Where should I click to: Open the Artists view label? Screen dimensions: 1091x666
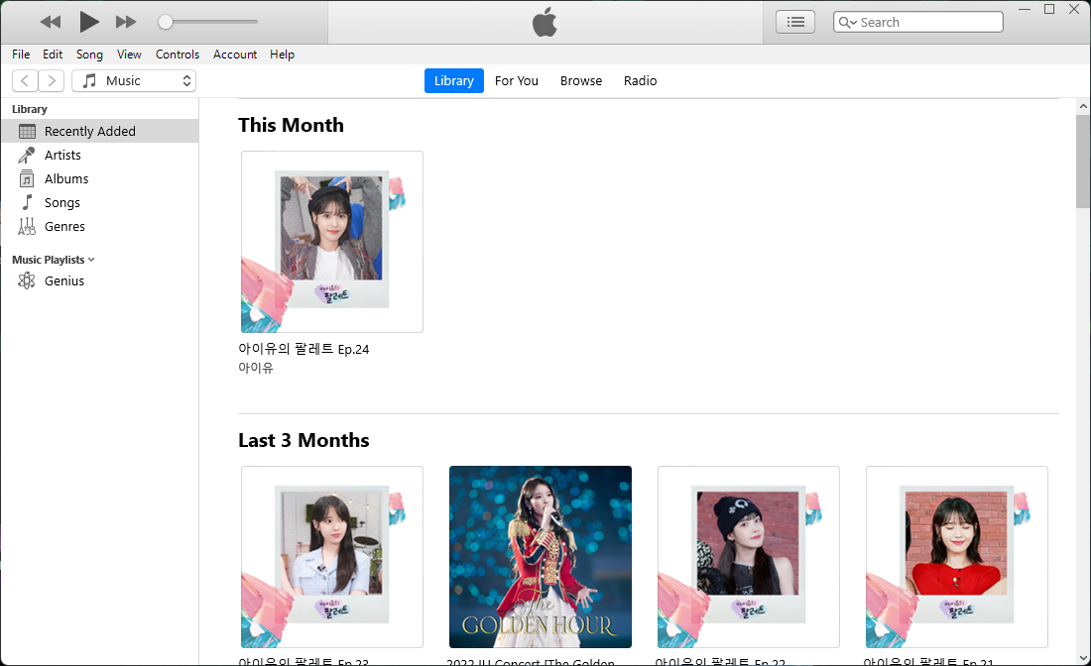pyautogui.click(x=62, y=155)
